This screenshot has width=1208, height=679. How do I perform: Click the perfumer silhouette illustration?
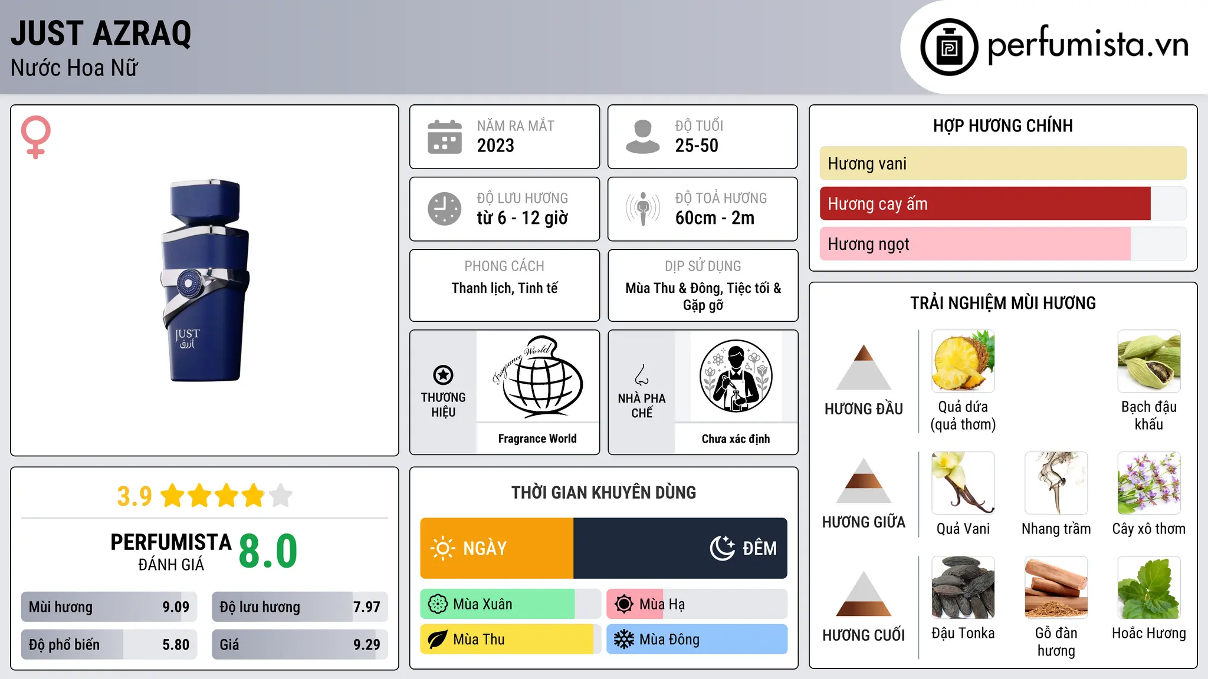(736, 376)
